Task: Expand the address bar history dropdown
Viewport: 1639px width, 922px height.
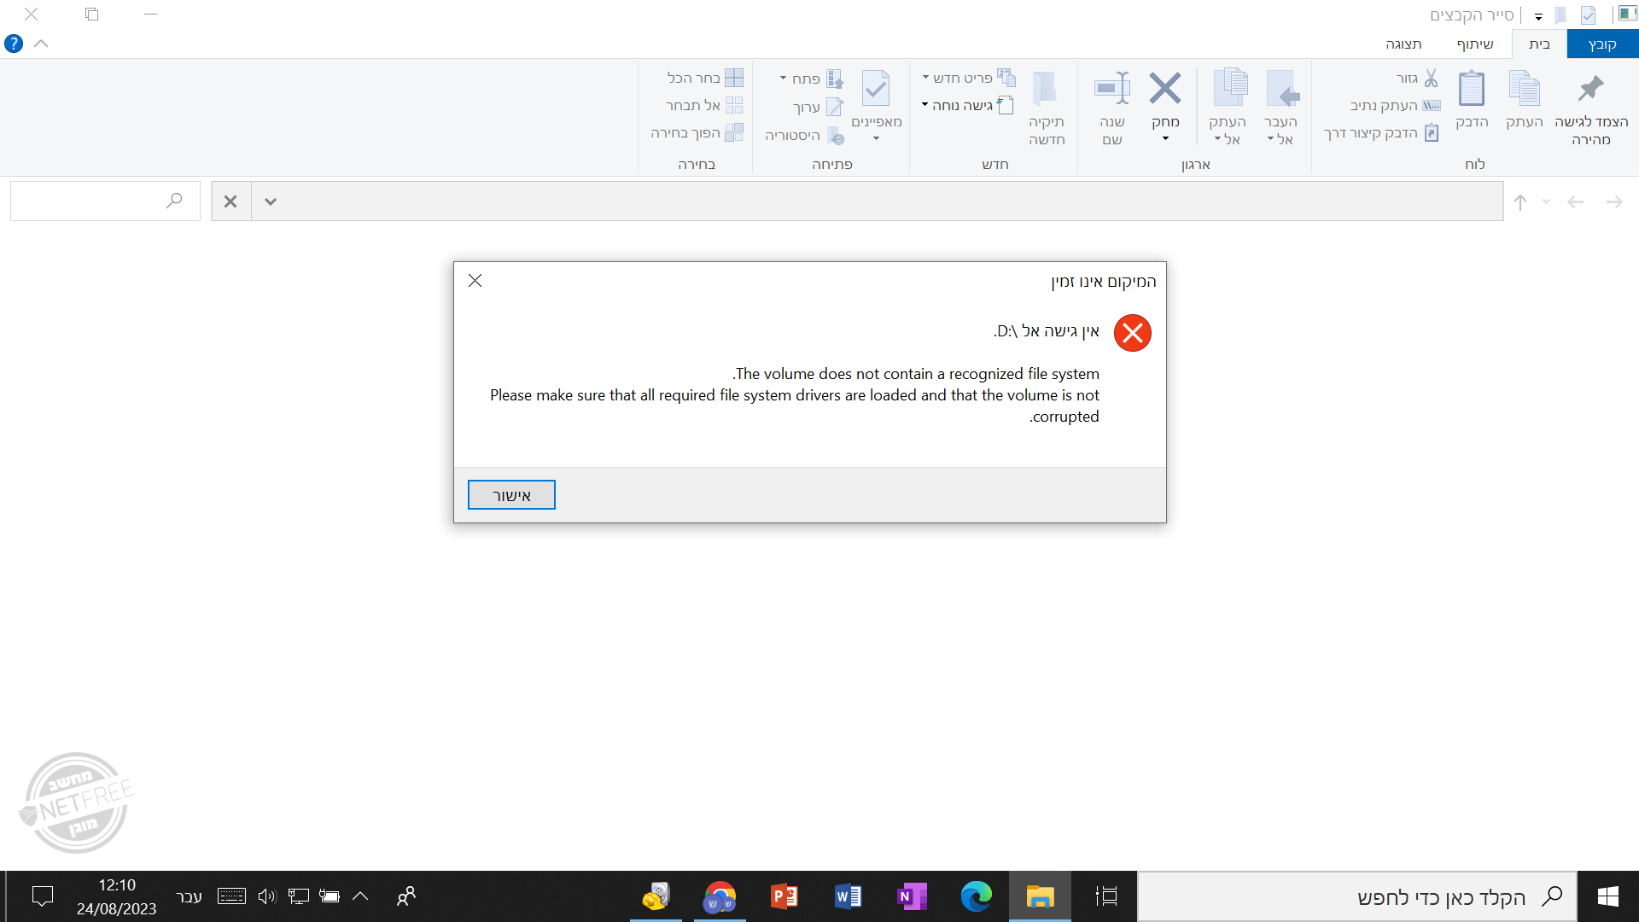Action: point(271,201)
